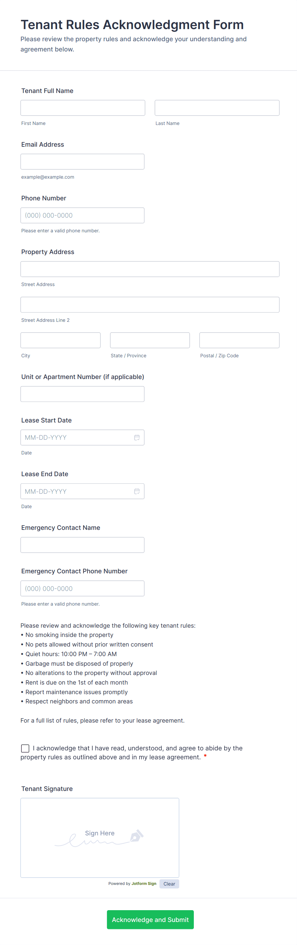This screenshot has height=945, width=297.
Task: Select the tenant Phone Number field
Action: [x=82, y=215]
